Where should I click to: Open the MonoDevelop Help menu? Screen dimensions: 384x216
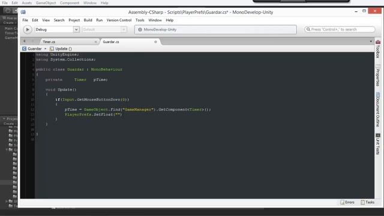(169, 20)
